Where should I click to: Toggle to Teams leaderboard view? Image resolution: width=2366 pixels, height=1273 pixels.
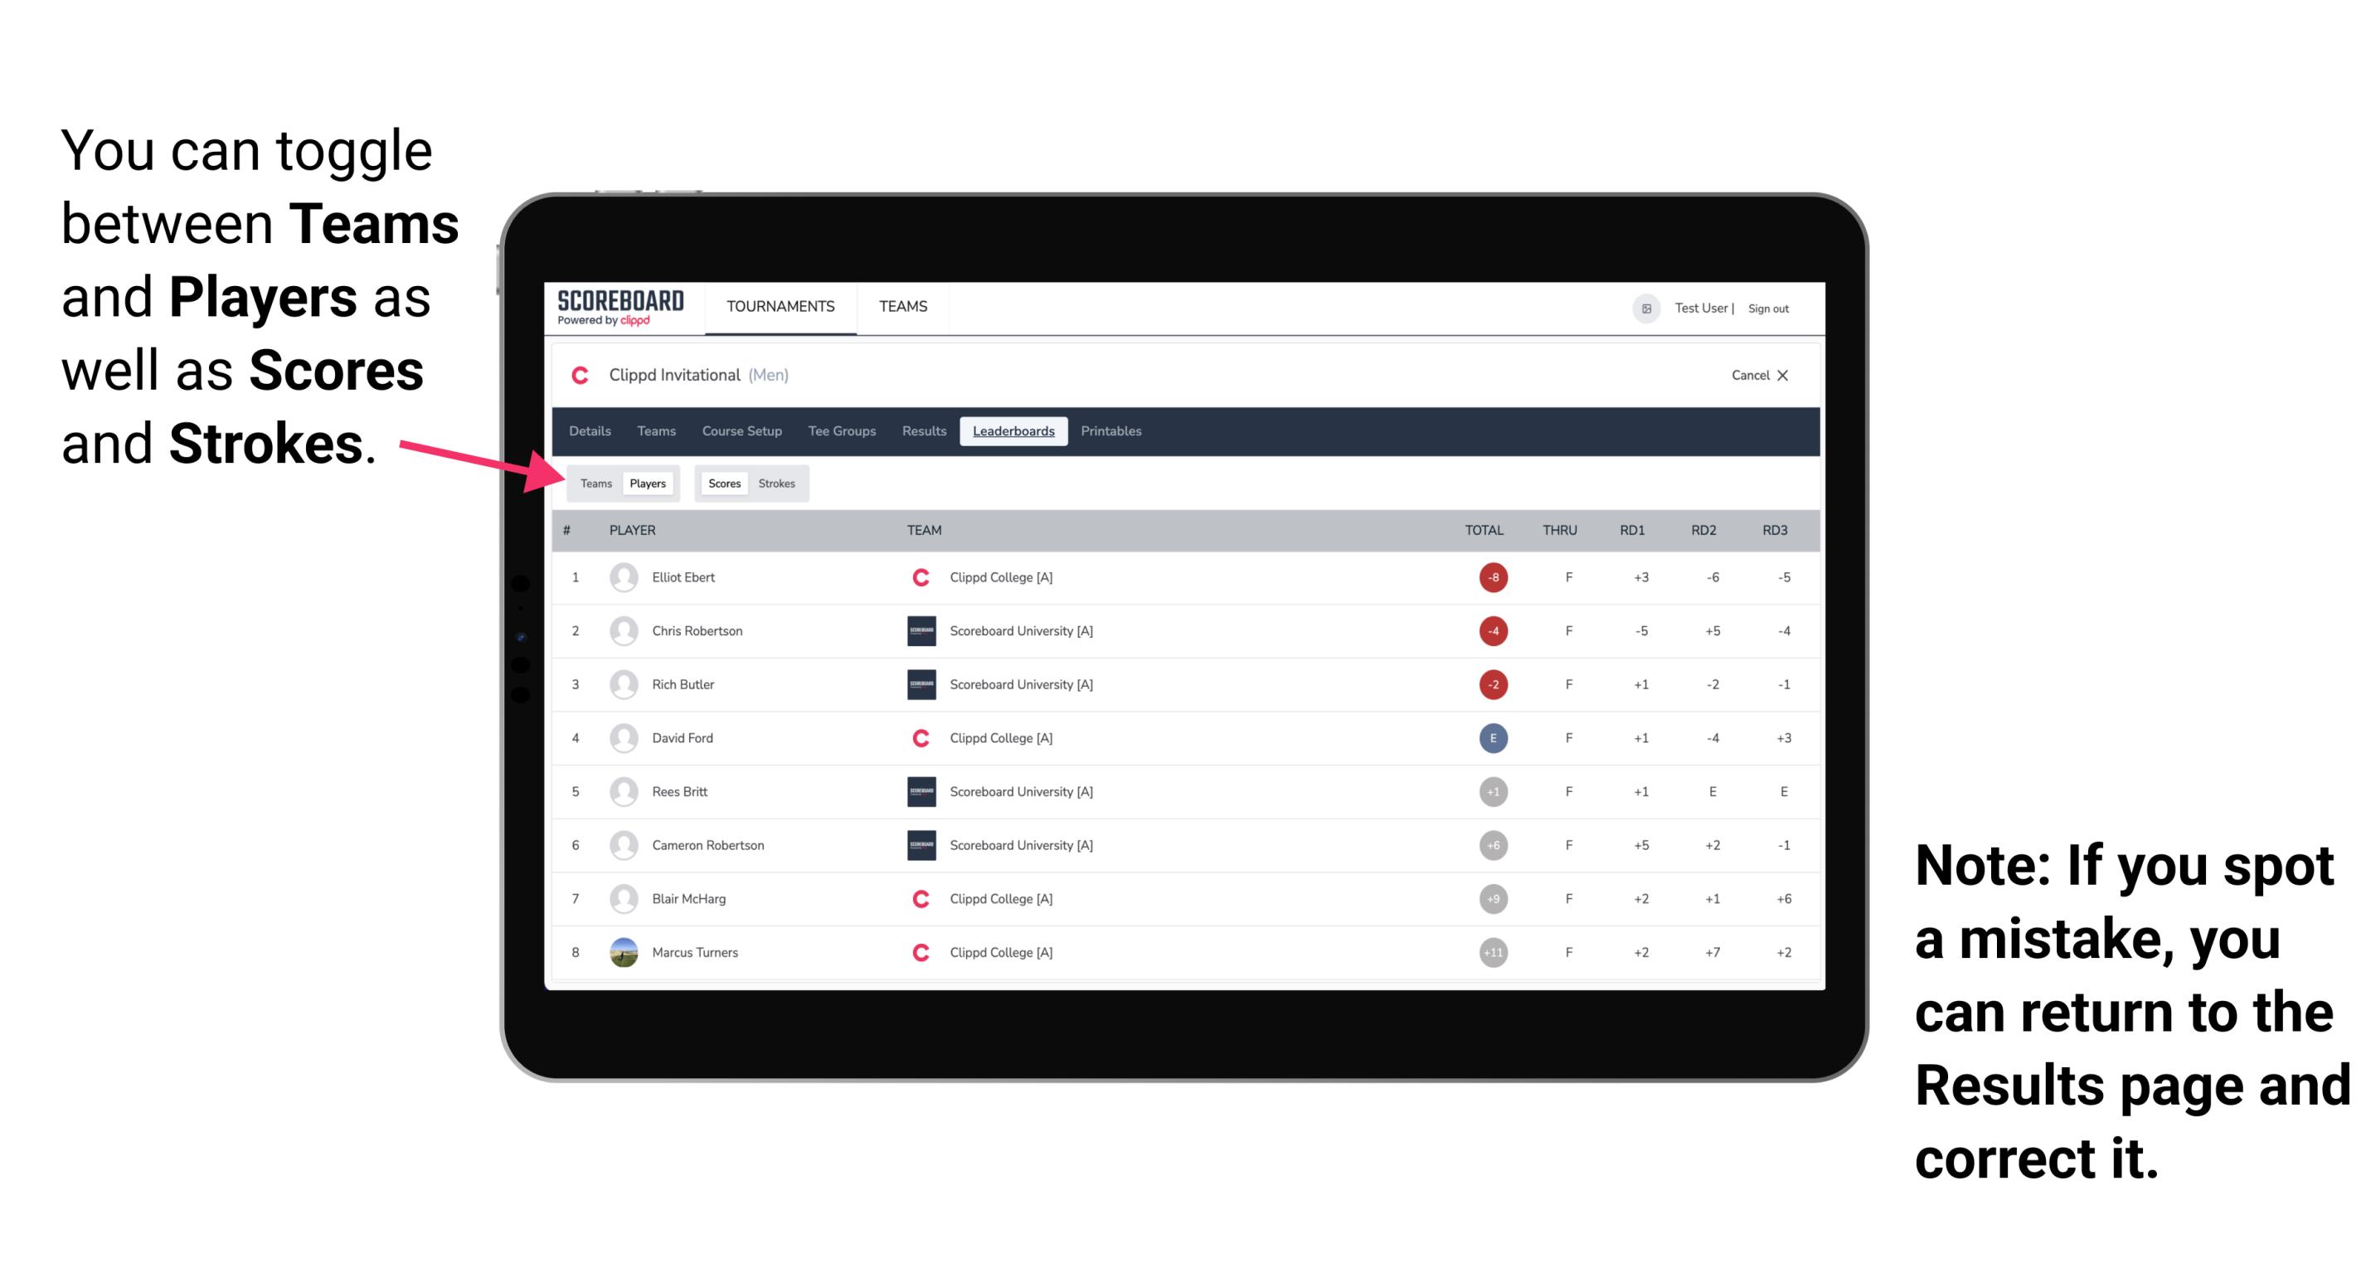(x=595, y=481)
